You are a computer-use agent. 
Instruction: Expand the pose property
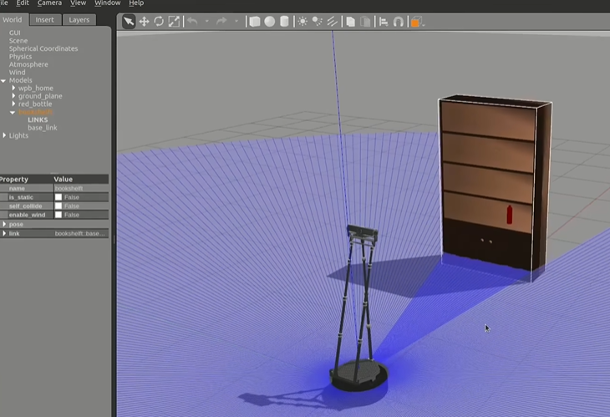click(4, 224)
